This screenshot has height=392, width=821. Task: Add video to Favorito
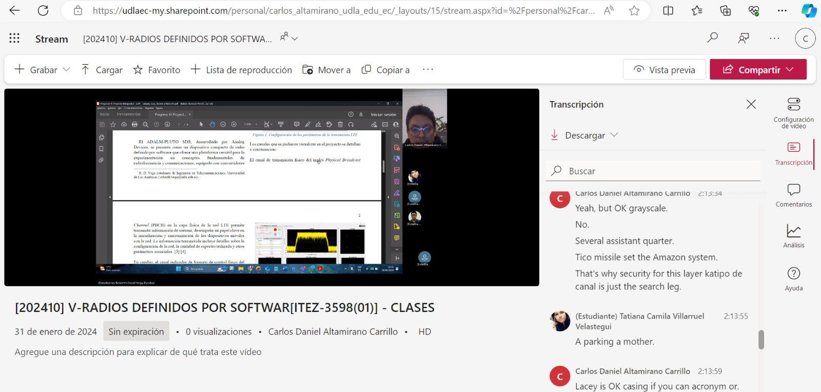click(157, 70)
